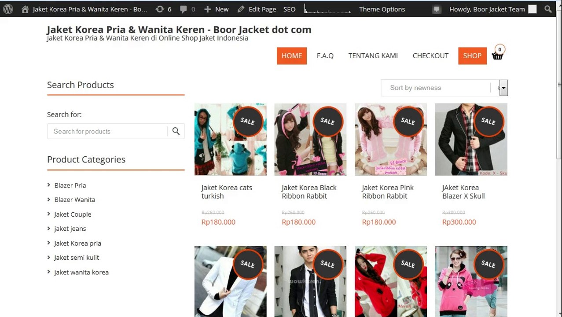Expand Blazer Wanita category arrow
Viewport: 562px width, 317px height.
[x=49, y=199]
